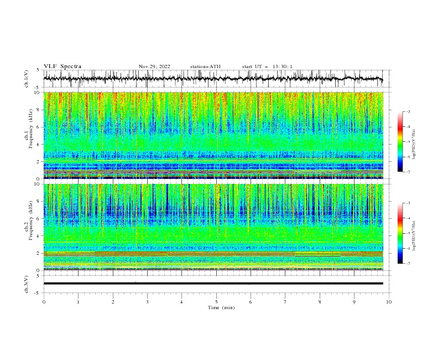Click '-3' on the ch.1 color bar scale

[408, 111]
